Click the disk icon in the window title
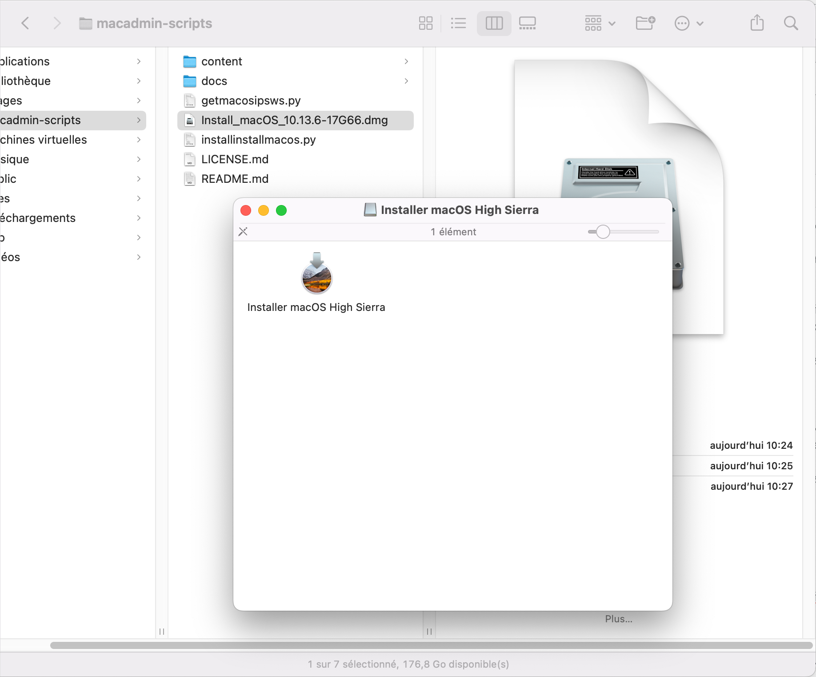Viewport: 816px width, 677px height. (370, 210)
